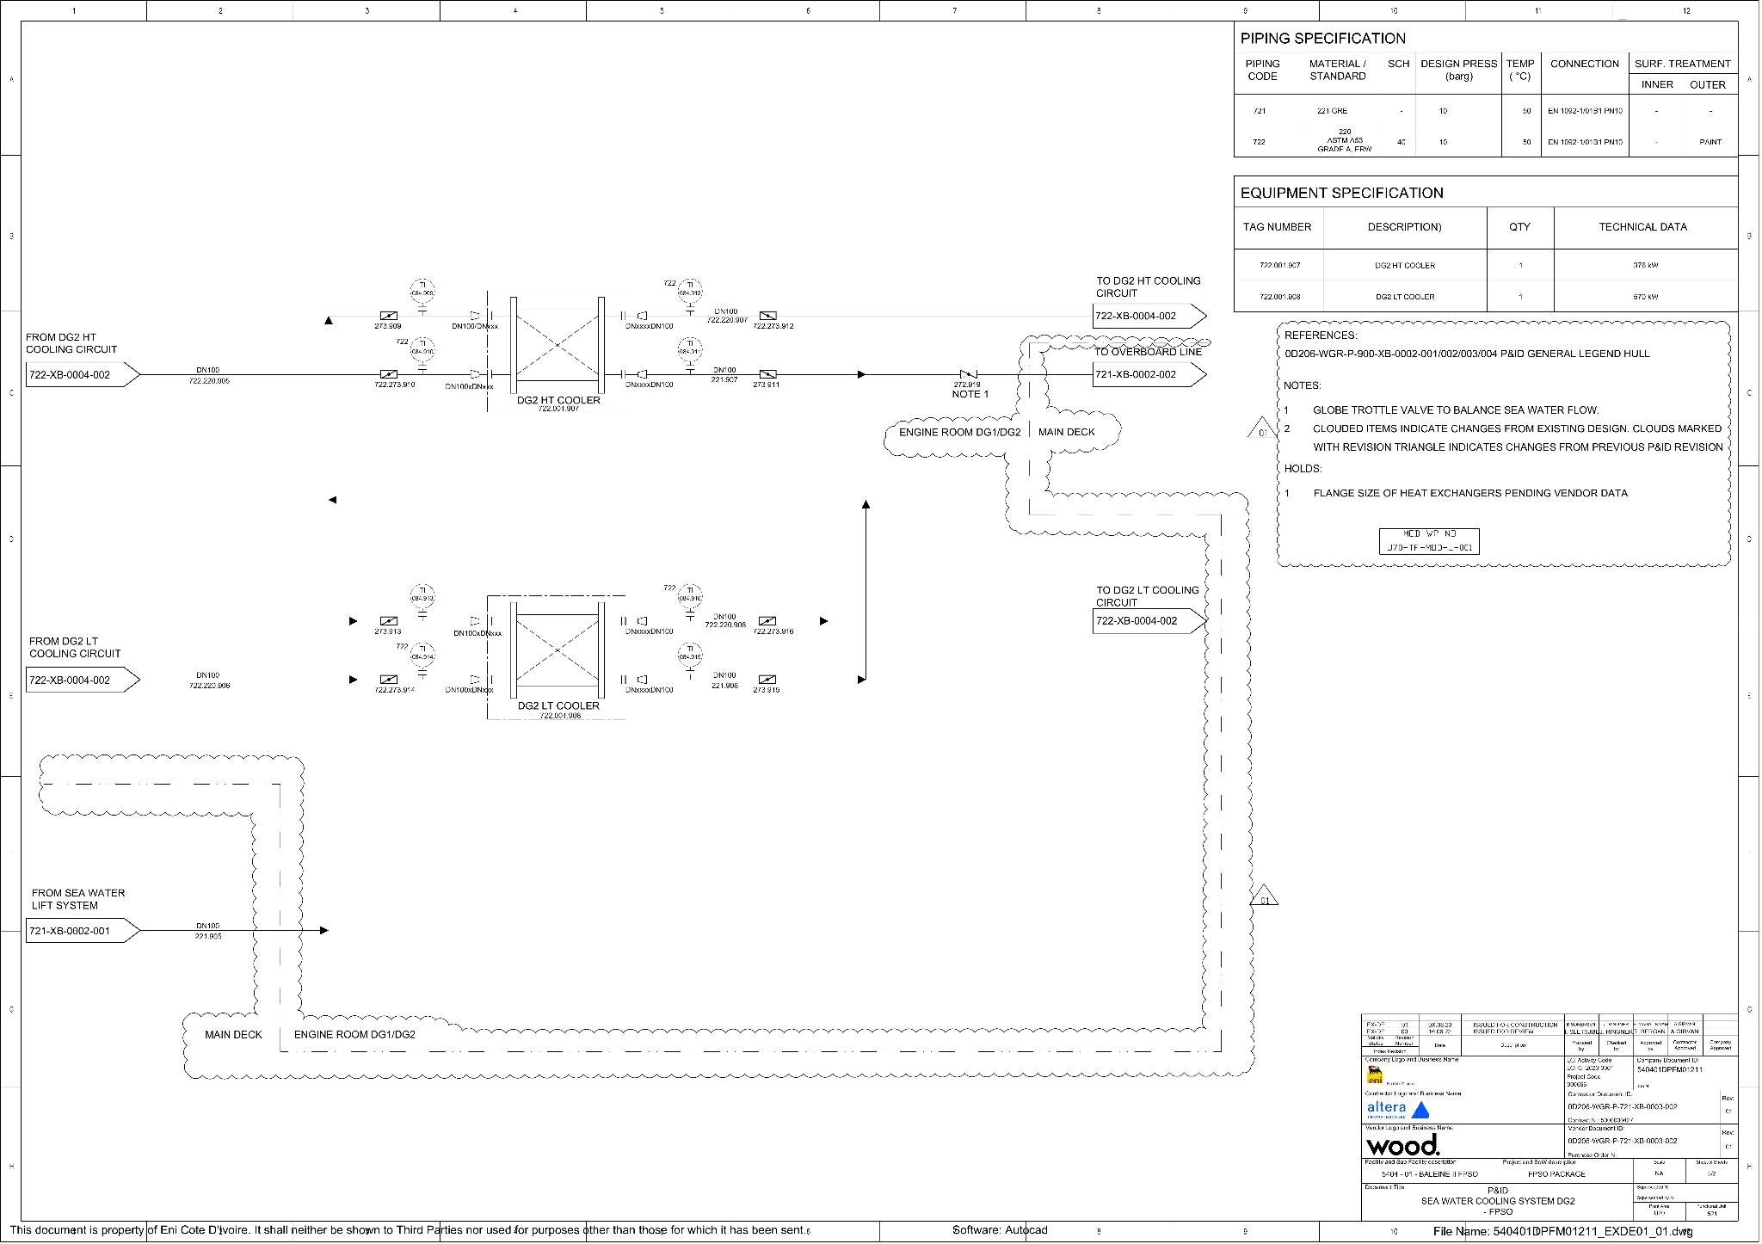Click the PAINT outer surface treatment cell
The height and width of the screenshot is (1244, 1762).
click(1710, 142)
